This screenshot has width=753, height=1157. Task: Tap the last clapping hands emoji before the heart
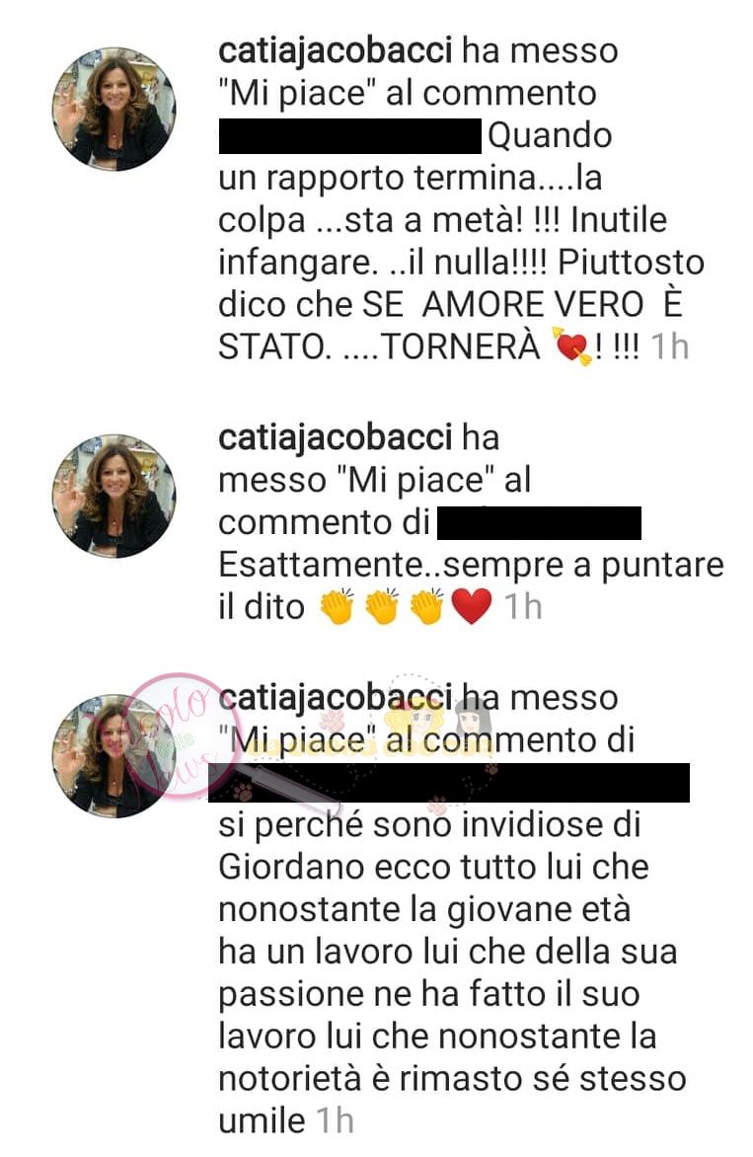tap(427, 606)
